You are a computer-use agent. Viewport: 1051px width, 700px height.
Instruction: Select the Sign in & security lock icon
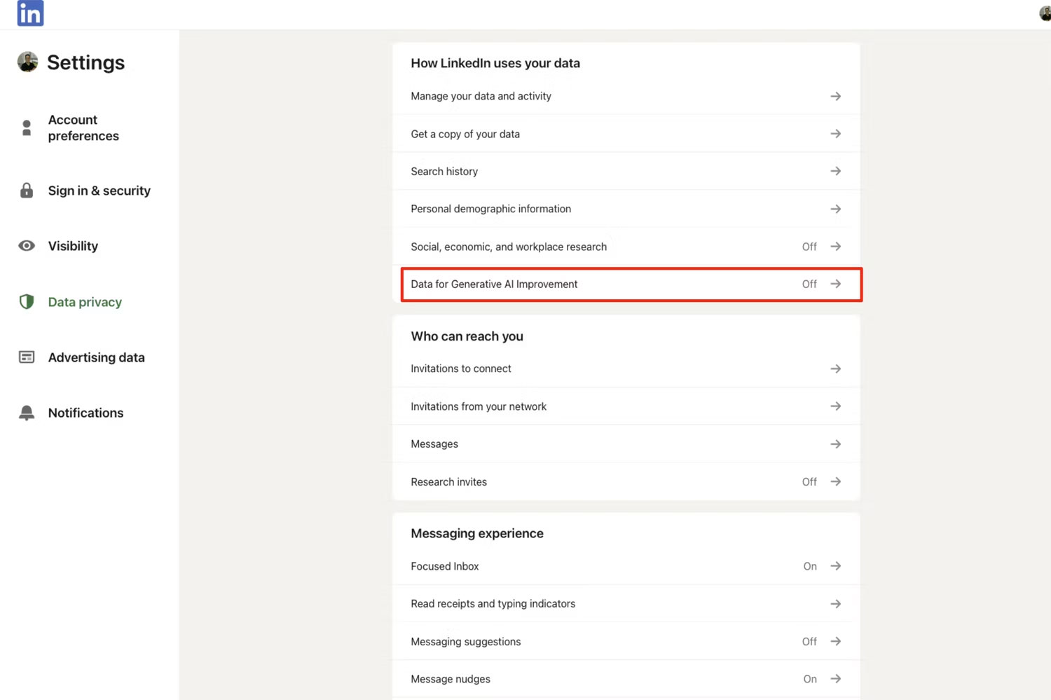[27, 191]
